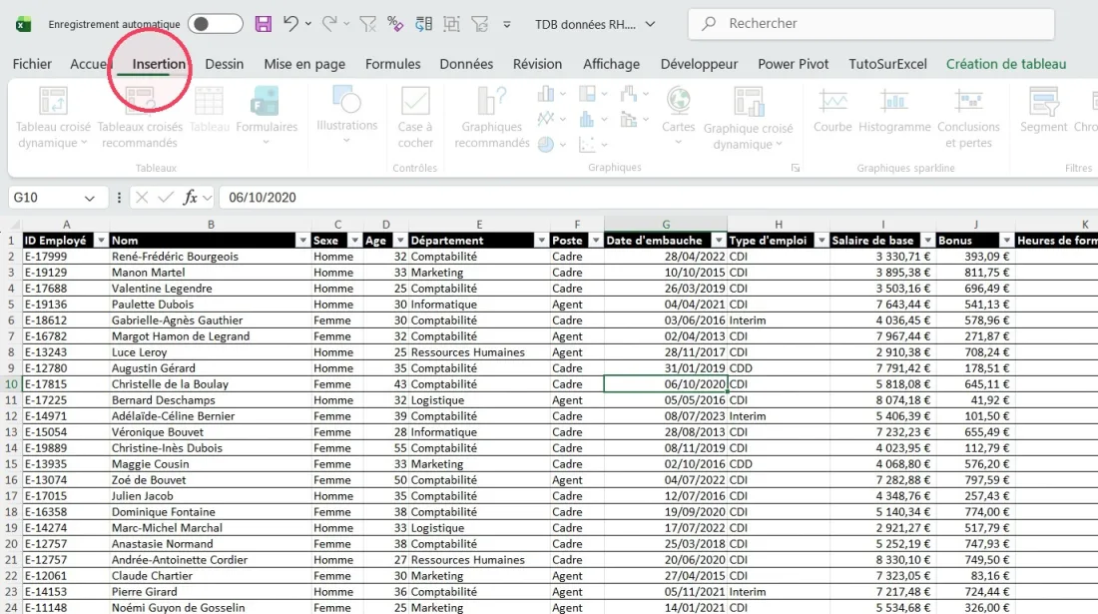Open the Type d'emploi filter dropdown
1098x614 pixels.
click(x=822, y=241)
